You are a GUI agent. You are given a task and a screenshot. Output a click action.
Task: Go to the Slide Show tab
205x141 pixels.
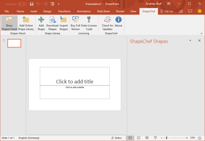tap(103, 11)
